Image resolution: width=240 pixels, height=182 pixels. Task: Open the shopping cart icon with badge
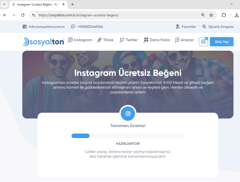[x=203, y=42]
